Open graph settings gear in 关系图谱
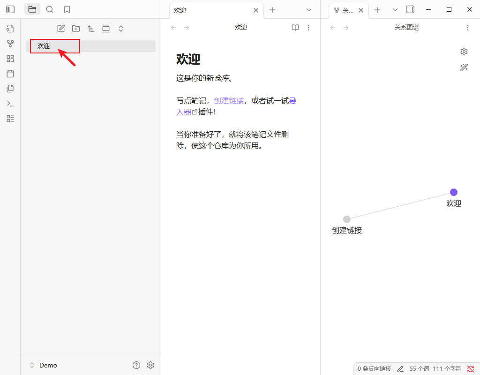The height and width of the screenshot is (375, 480). 464,52
